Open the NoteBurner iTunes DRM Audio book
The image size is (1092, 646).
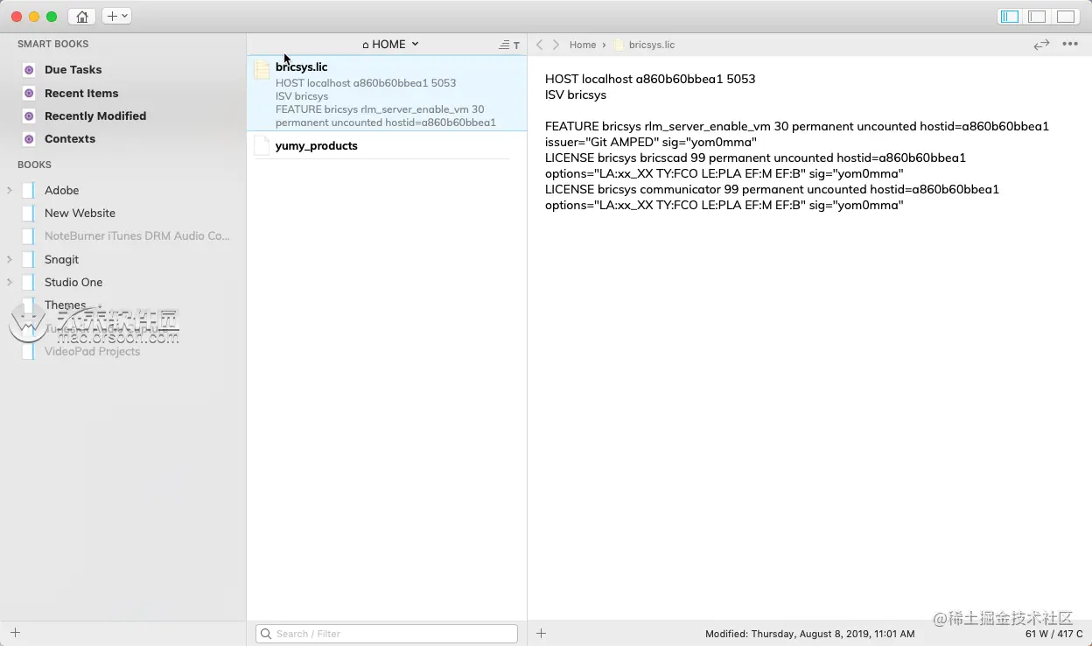click(137, 236)
